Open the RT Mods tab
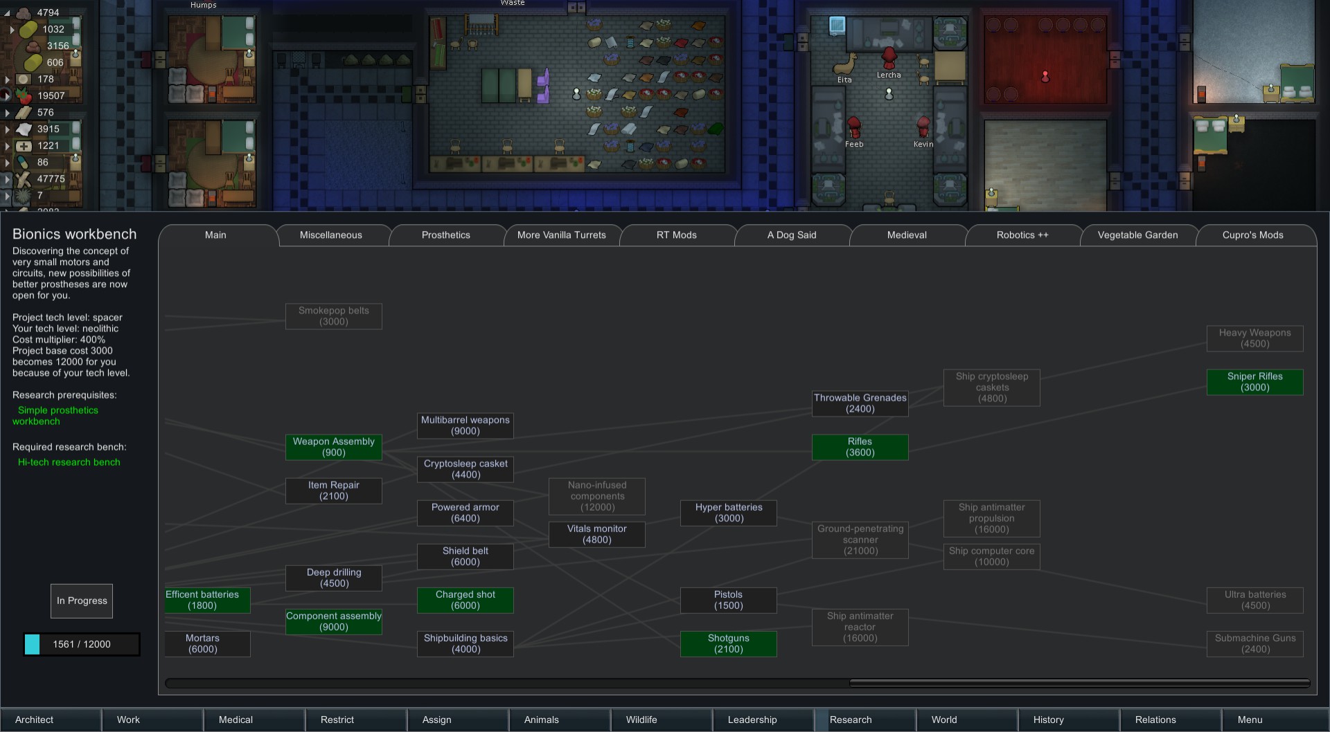This screenshot has height=732, width=1330. pos(677,235)
